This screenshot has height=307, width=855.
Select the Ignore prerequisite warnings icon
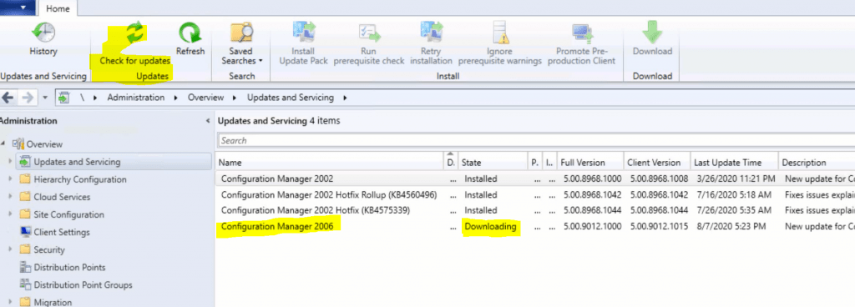point(499,32)
